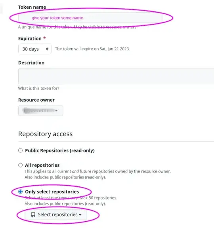Select Public Repositories (read-only) radio button

click(20, 150)
